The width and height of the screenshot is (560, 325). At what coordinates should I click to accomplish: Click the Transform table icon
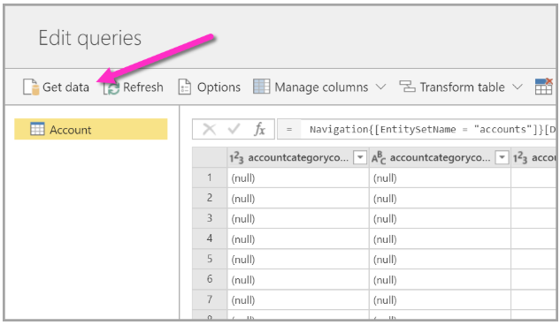pyautogui.click(x=407, y=87)
